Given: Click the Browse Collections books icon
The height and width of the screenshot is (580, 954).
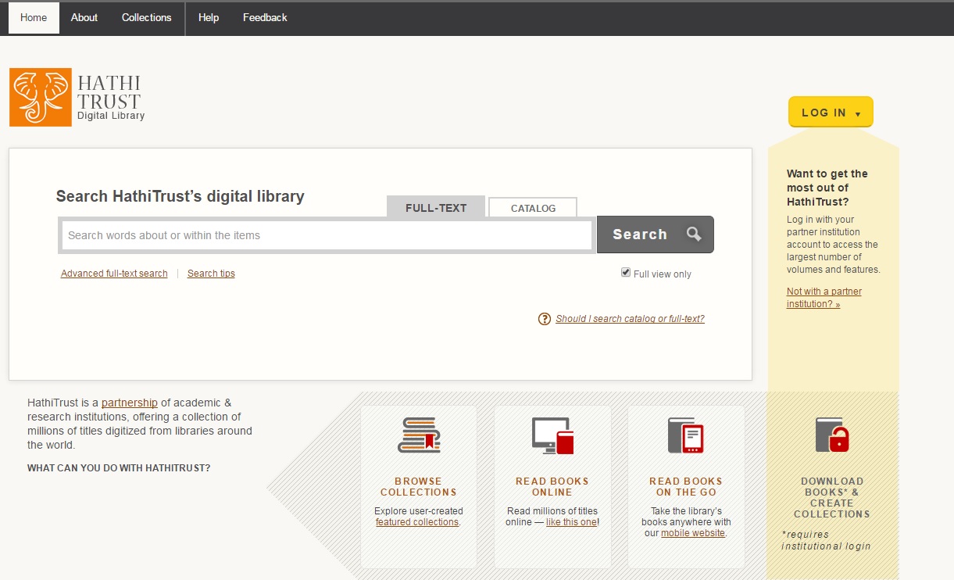Looking at the screenshot, I should pos(419,435).
